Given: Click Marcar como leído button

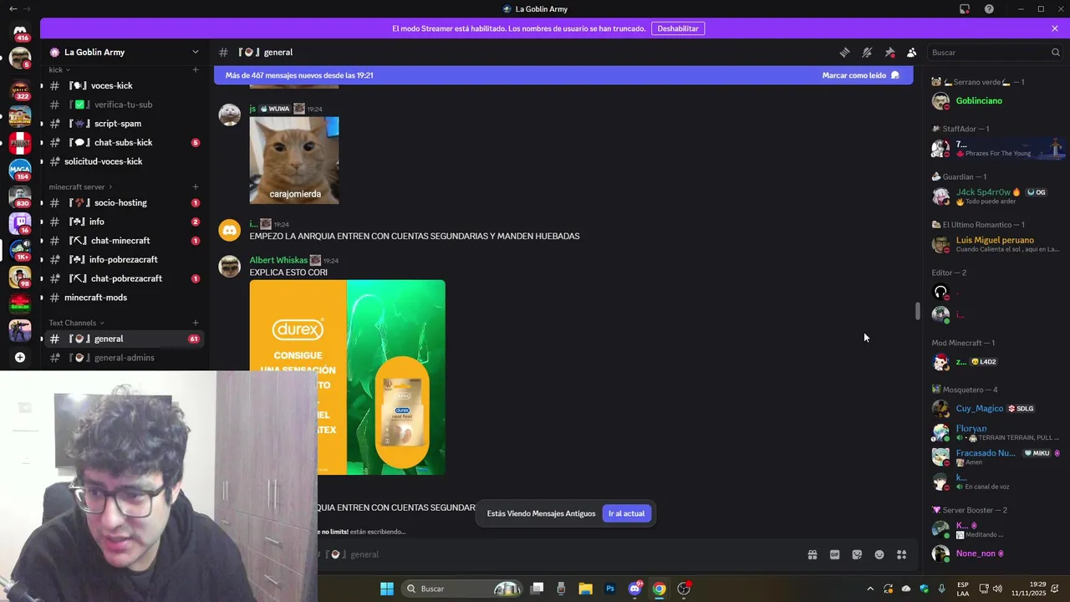Looking at the screenshot, I should click(x=860, y=75).
